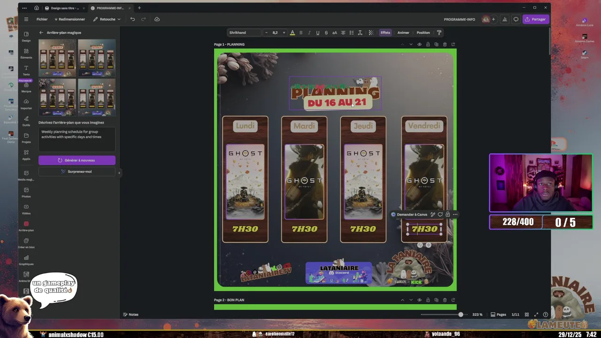Click the Partager button
Viewport: 601px width, 338px height.
[x=535, y=19]
